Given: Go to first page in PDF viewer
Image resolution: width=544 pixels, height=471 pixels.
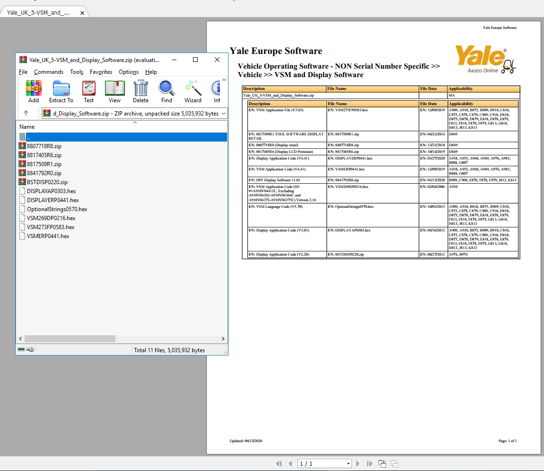Looking at the screenshot, I should coord(279,463).
